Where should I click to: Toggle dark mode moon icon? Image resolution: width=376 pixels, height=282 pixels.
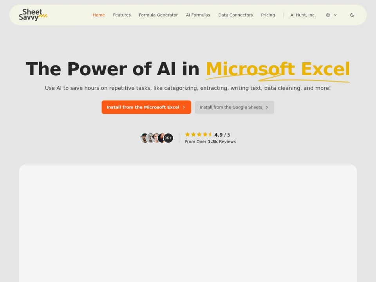352,15
